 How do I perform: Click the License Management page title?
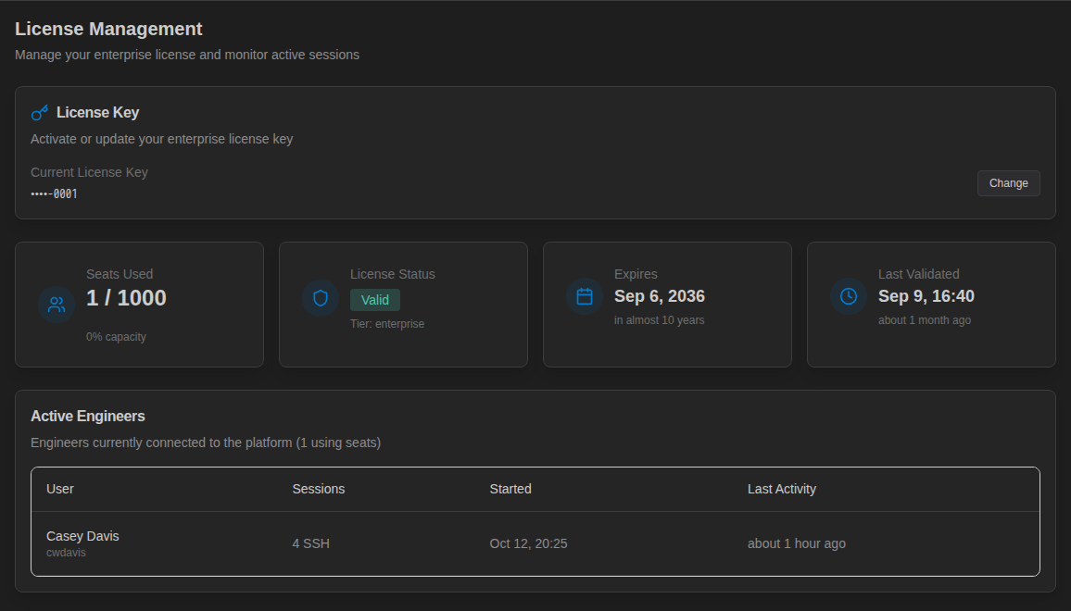[x=108, y=29]
